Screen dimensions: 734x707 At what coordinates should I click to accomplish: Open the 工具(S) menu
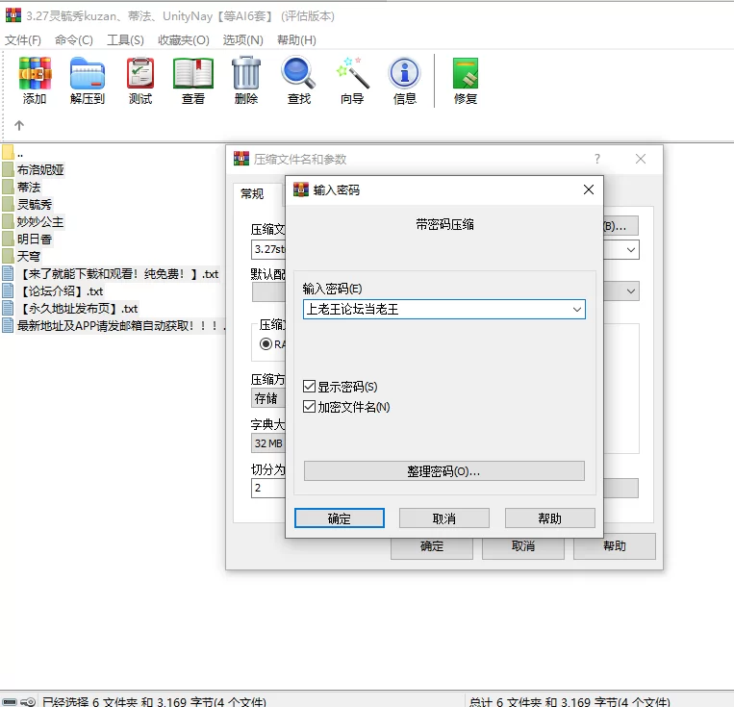click(x=125, y=39)
